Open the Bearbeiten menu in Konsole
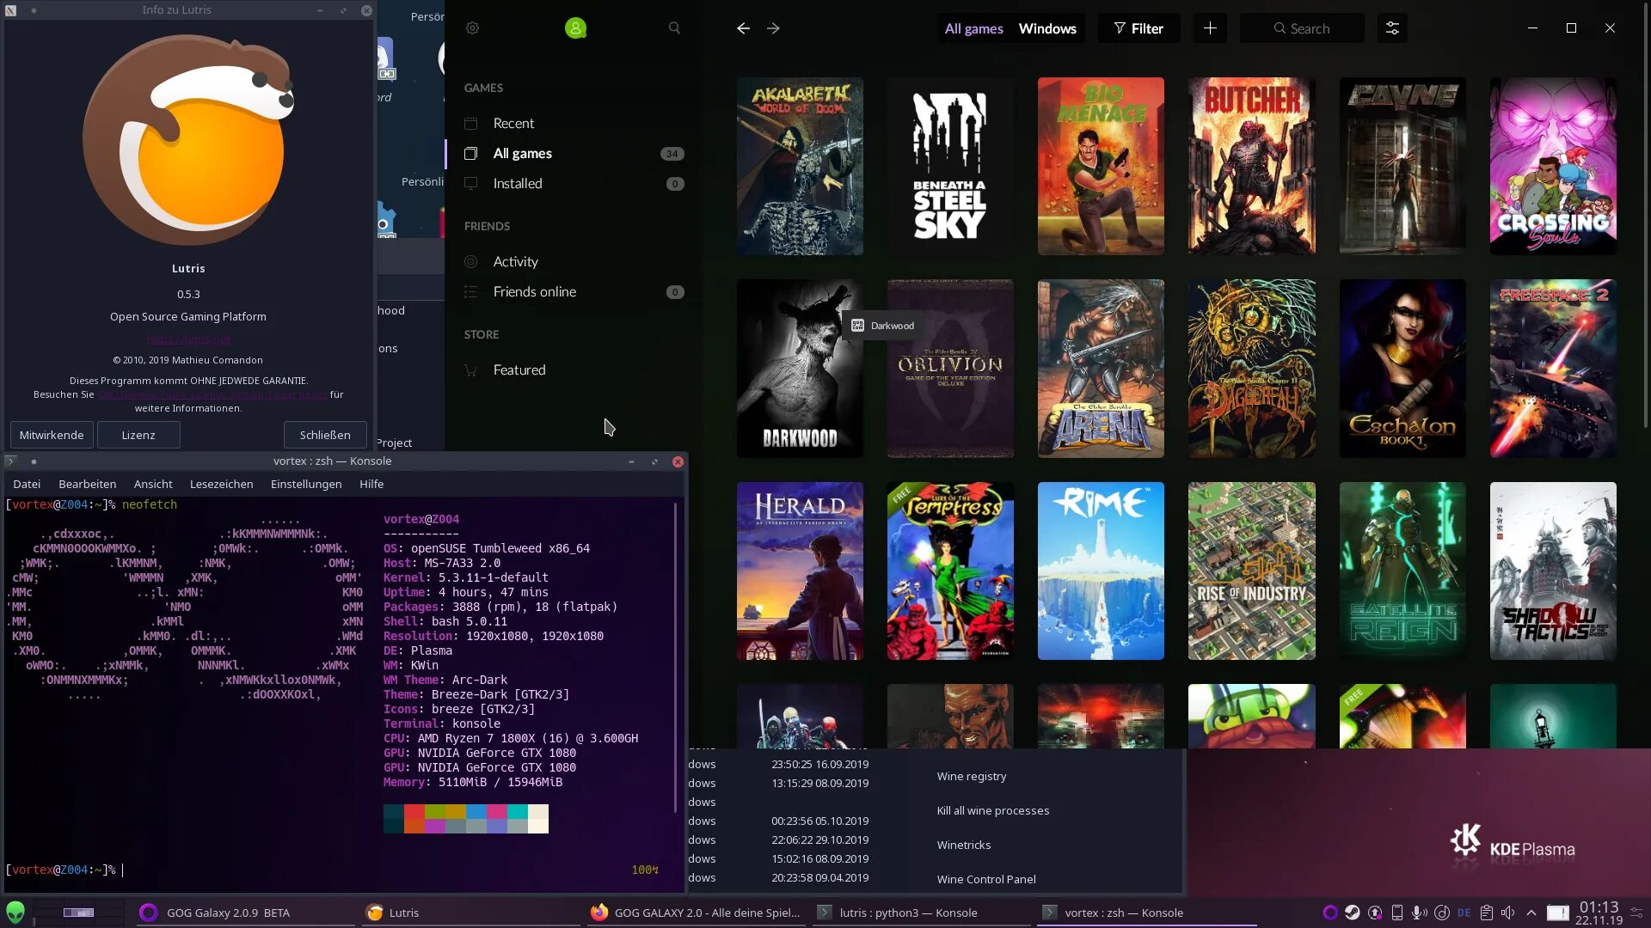Viewport: 1651px width, 928px height. [x=88, y=485]
